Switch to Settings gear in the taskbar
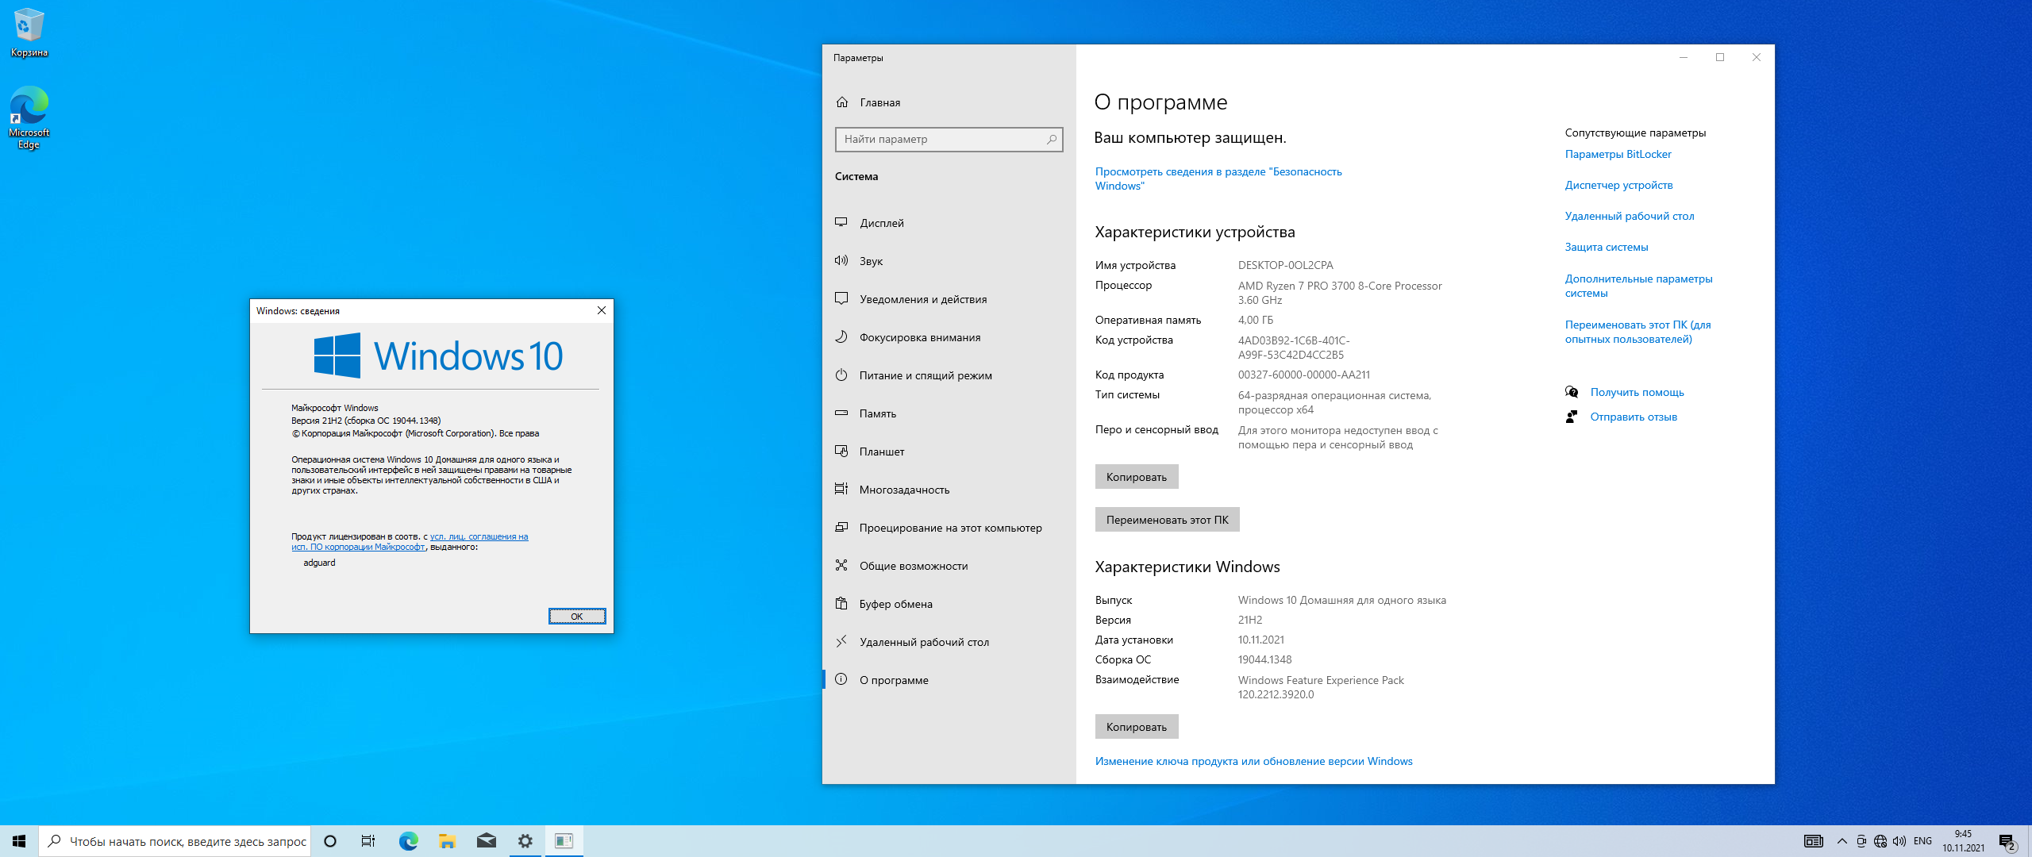 (525, 841)
